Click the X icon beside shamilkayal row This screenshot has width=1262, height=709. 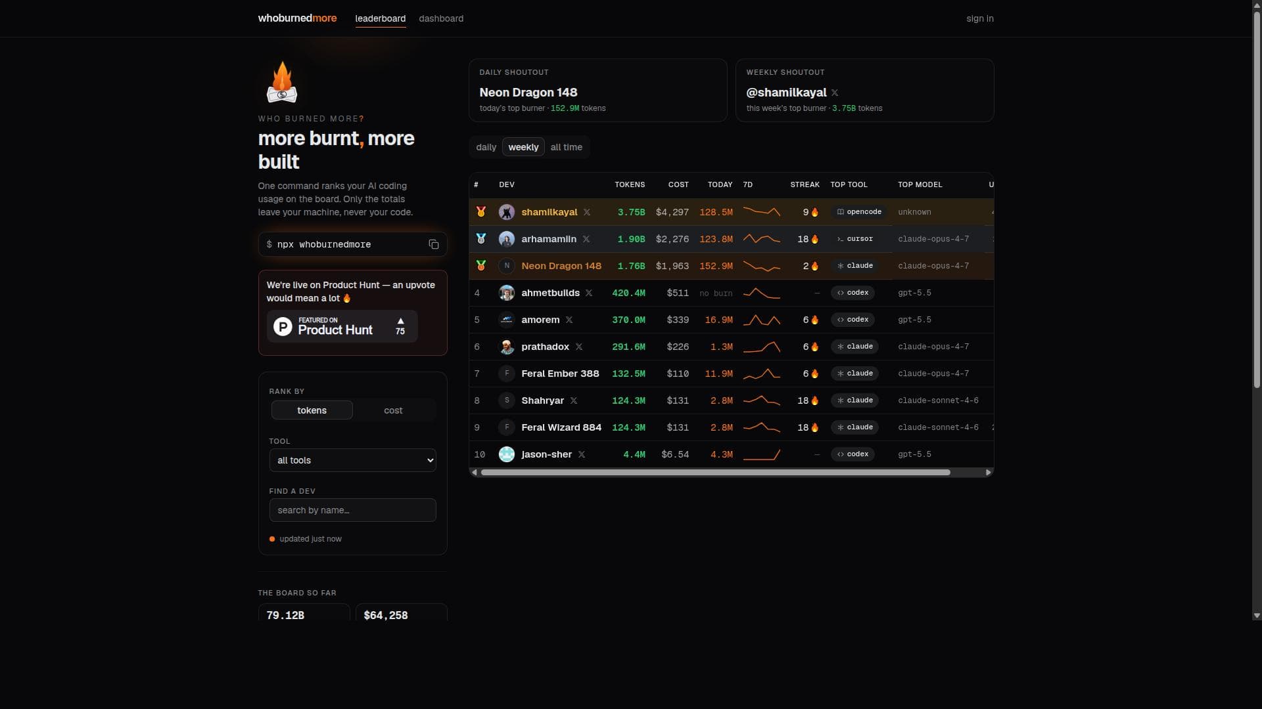tap(587, 212)
